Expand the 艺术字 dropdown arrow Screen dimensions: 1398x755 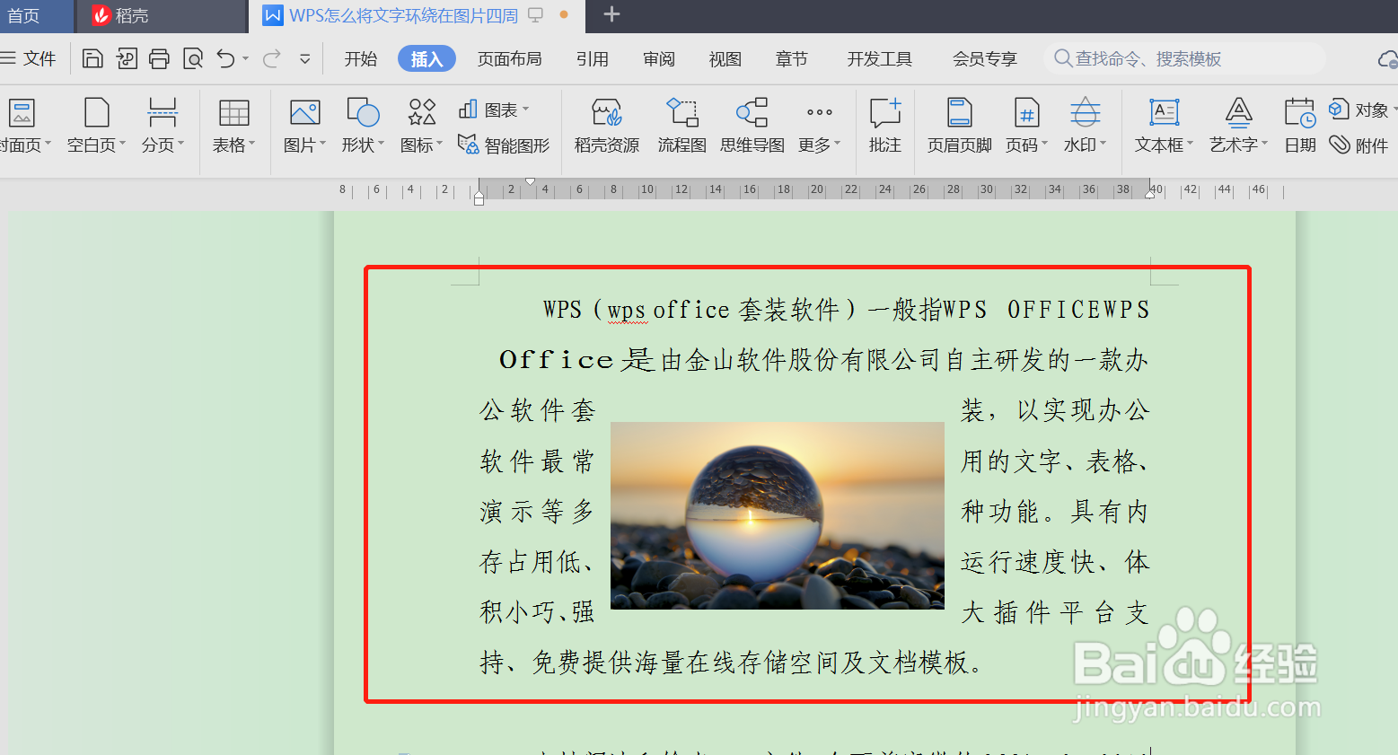1264,144
